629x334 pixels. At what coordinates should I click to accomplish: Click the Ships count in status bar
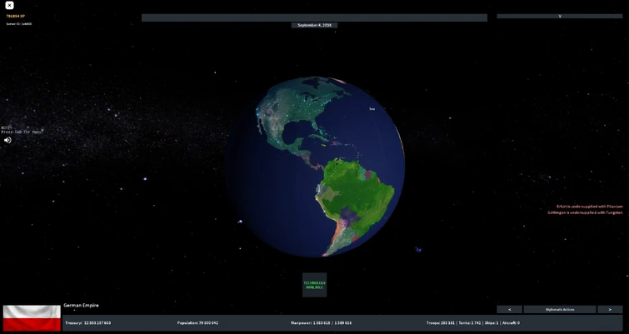coord(491,323)
